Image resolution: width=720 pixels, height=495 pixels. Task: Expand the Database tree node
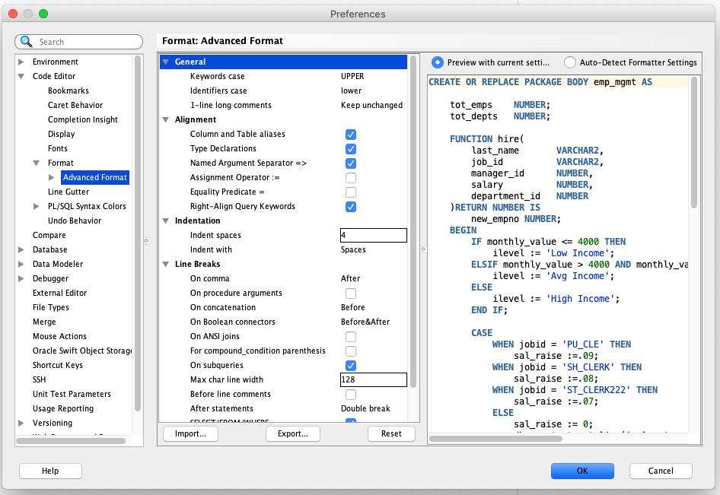(x=21, y=249)
